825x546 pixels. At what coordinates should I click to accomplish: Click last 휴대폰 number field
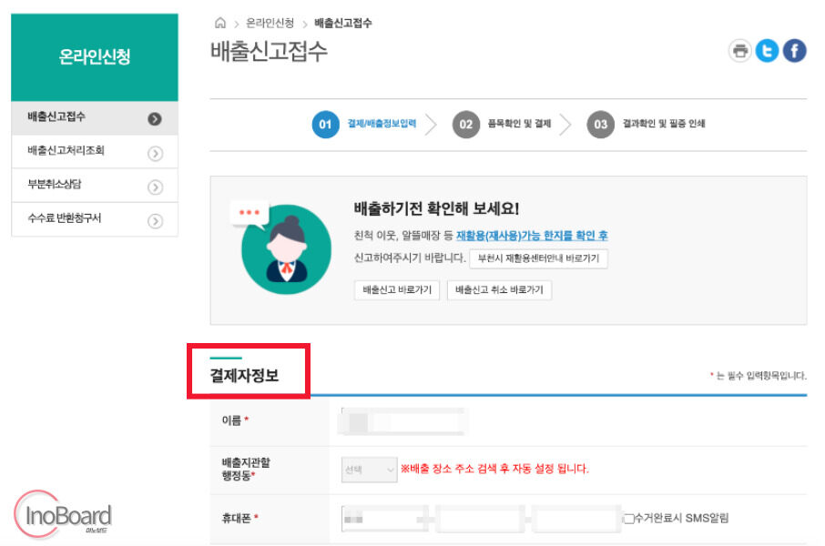coord(575,520)
